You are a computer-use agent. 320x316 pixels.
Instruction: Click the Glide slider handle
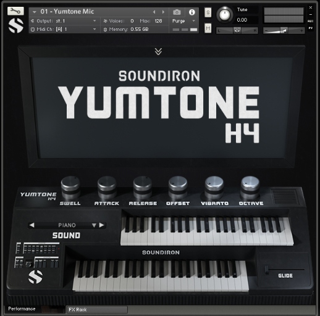pos(267,270)
